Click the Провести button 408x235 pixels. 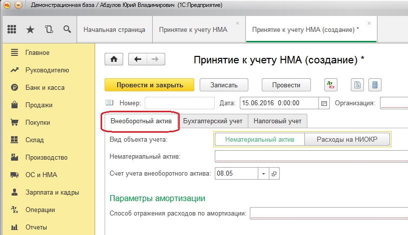(x=286, y=85)
